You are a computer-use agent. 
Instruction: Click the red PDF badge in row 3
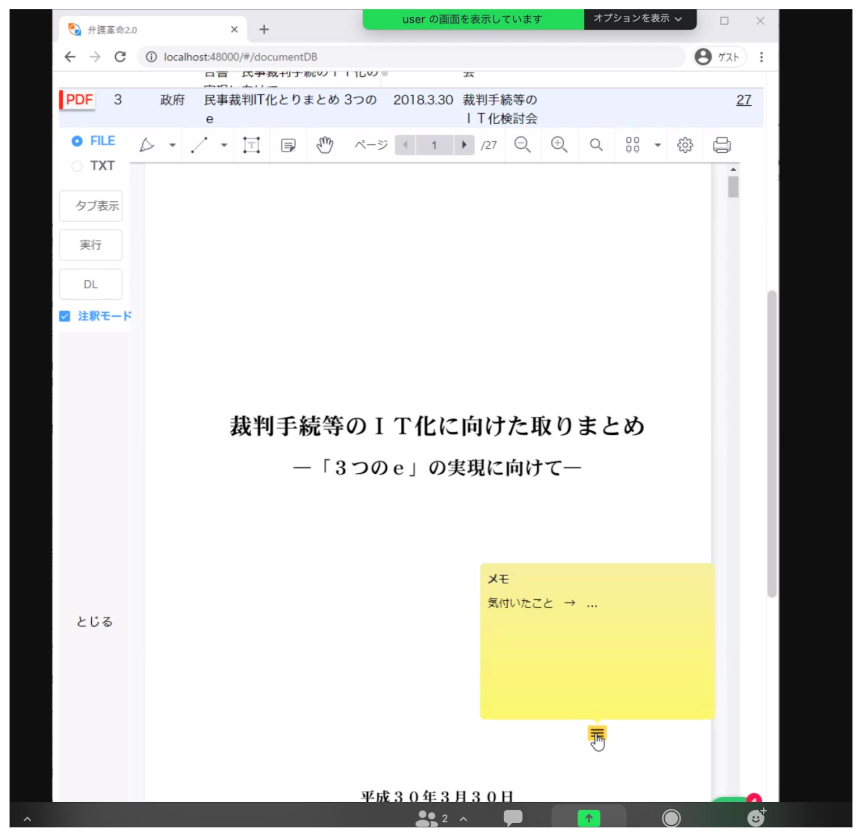(x=78, y=100)
